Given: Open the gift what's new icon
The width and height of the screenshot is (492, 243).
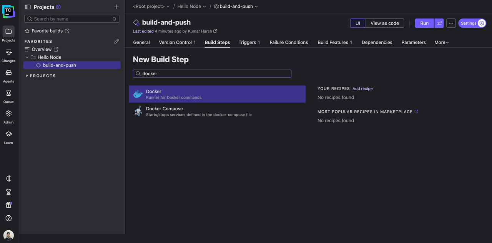Looking at the screenshot, I should pyautogui.click(x=8, y=205).
